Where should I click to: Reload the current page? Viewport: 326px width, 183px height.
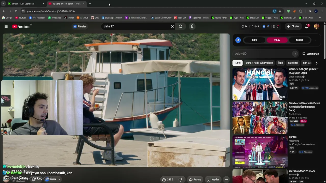tap(16, 11)
